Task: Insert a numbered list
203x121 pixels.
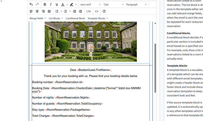Action: point(66,11)
